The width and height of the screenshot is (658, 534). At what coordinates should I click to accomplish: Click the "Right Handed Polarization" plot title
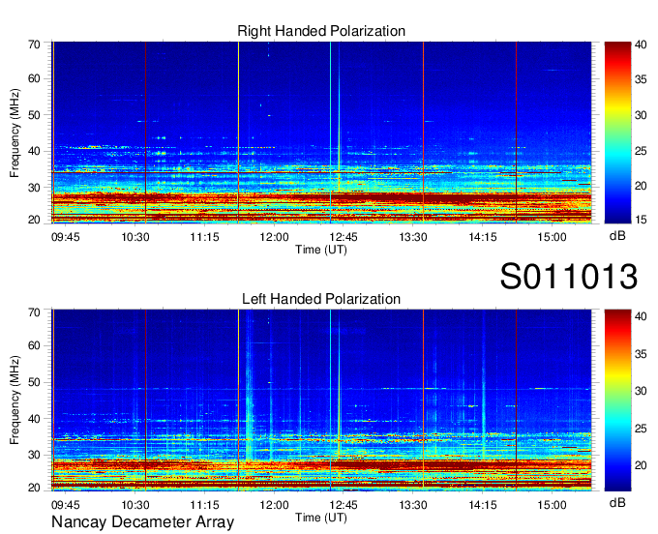point(321,31)
